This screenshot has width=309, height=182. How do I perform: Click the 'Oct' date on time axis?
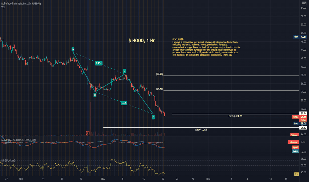tap(21, 179)
